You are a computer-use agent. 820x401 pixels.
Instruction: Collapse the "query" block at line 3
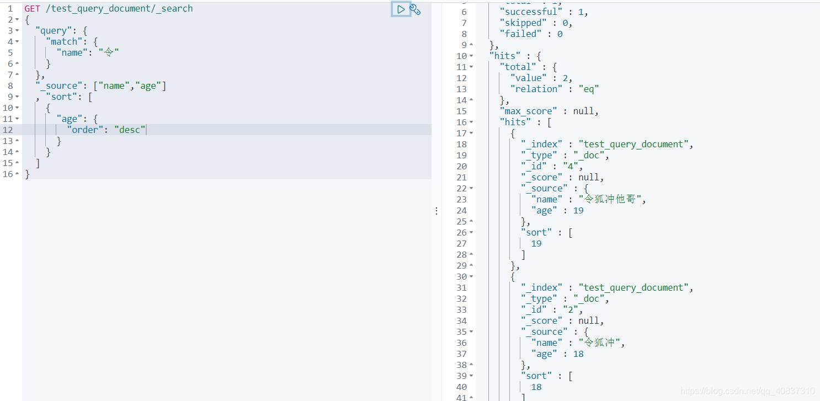(x=17, y=31)
